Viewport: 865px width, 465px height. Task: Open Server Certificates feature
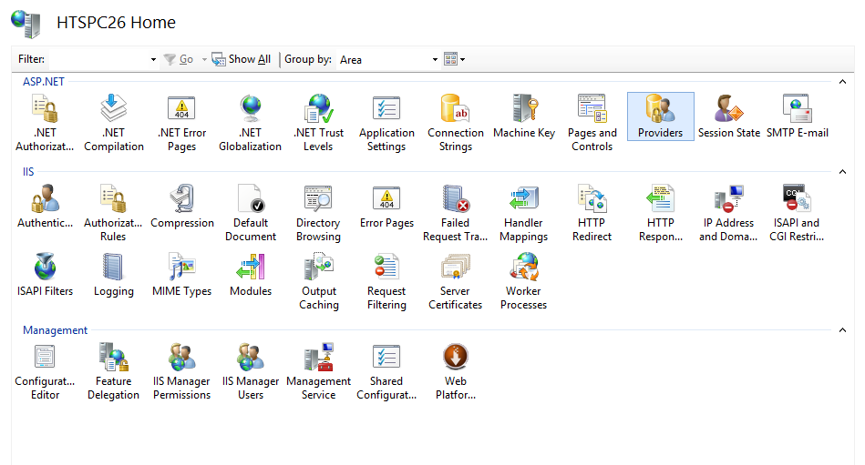455,281
